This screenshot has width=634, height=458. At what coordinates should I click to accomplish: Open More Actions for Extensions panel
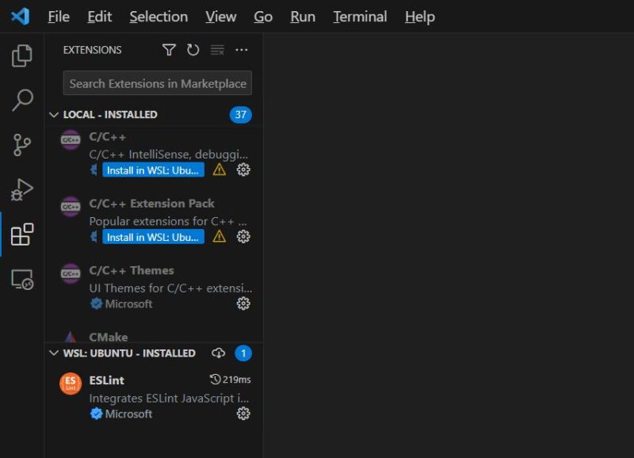(x=241, y=49)
